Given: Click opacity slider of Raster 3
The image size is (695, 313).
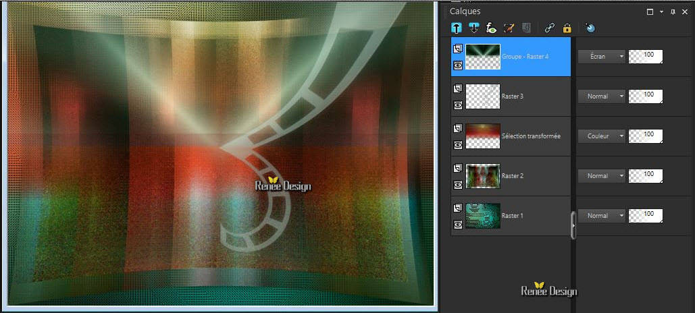Looking at the screenshot, I should click(646, 96).
